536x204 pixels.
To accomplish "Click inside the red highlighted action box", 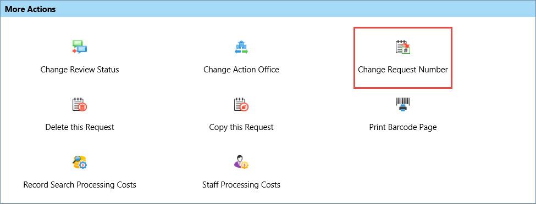I will pyautogui.click(x=403, y=58).
